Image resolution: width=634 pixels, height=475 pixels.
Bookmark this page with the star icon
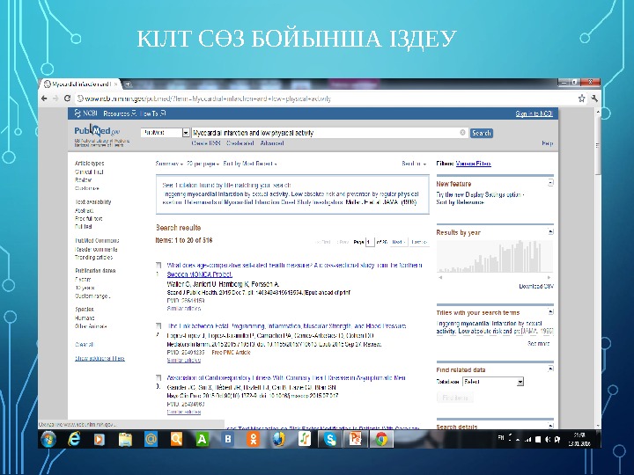[x=581, y=99]
